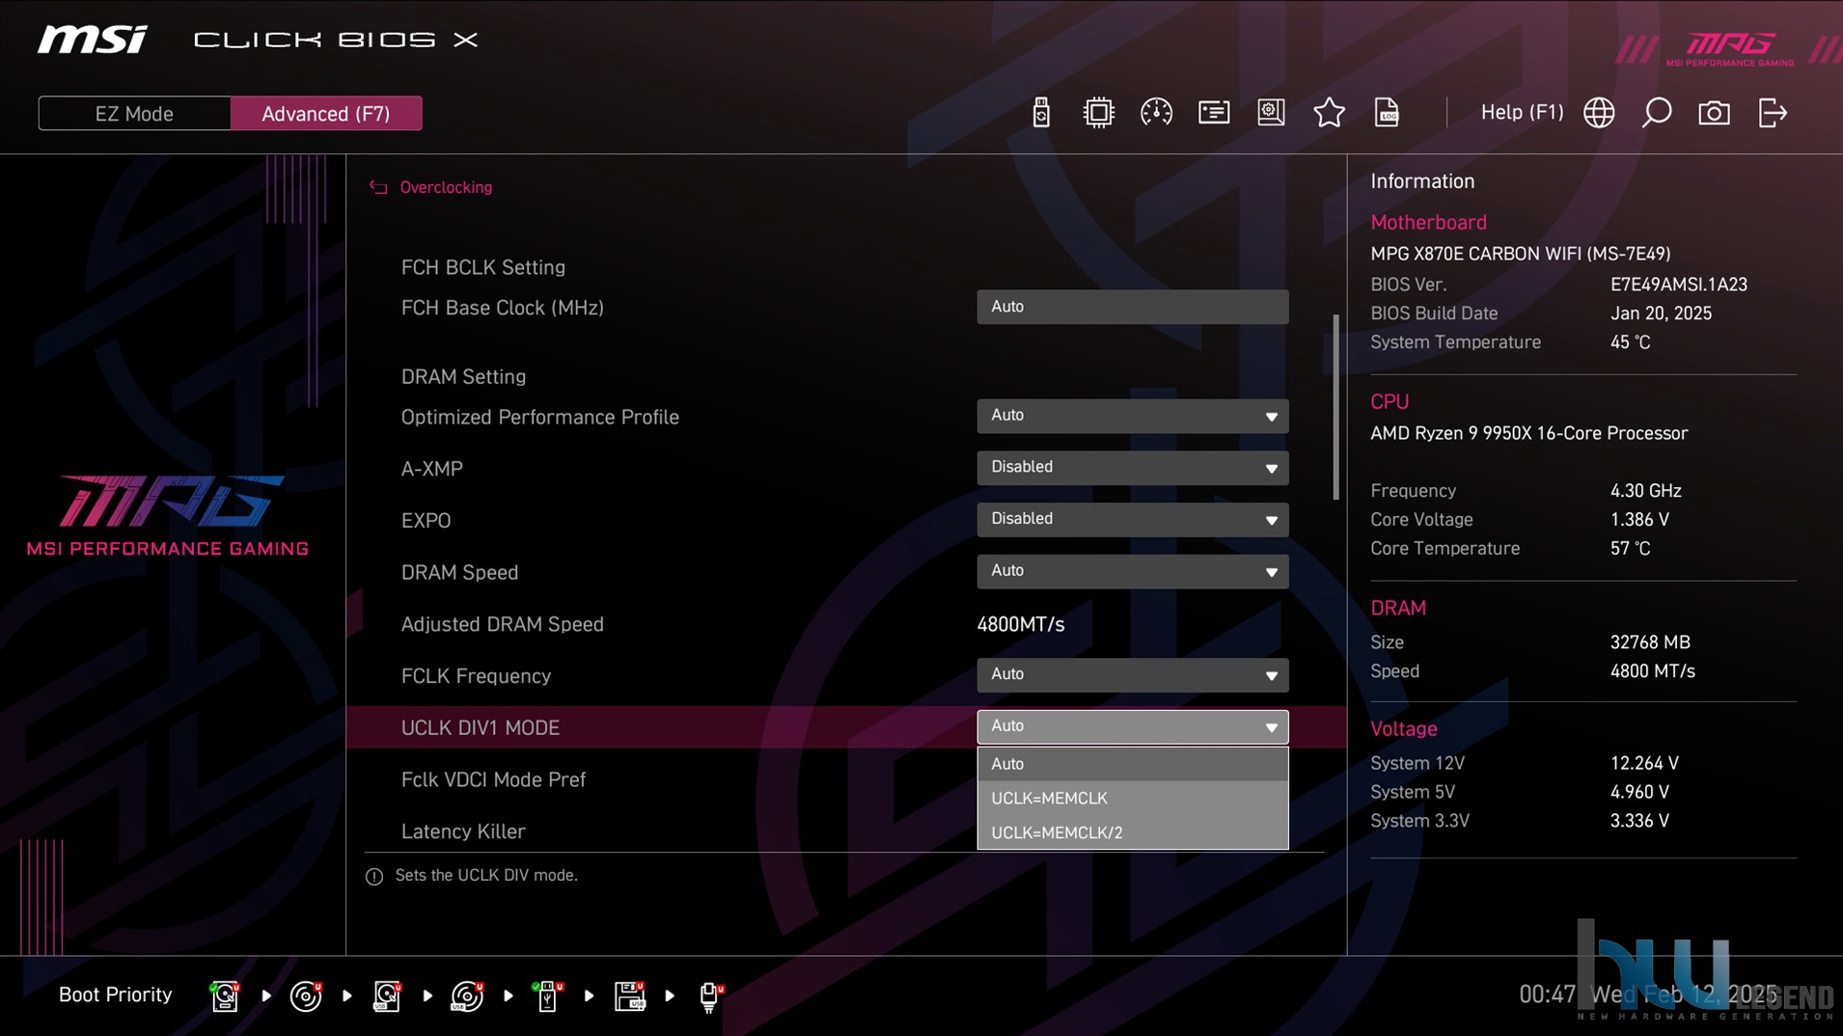Viewport: 1843px width, 1036px height.
Task: Switch to Advanced (F7) mode
Action: tap(326, 113)
